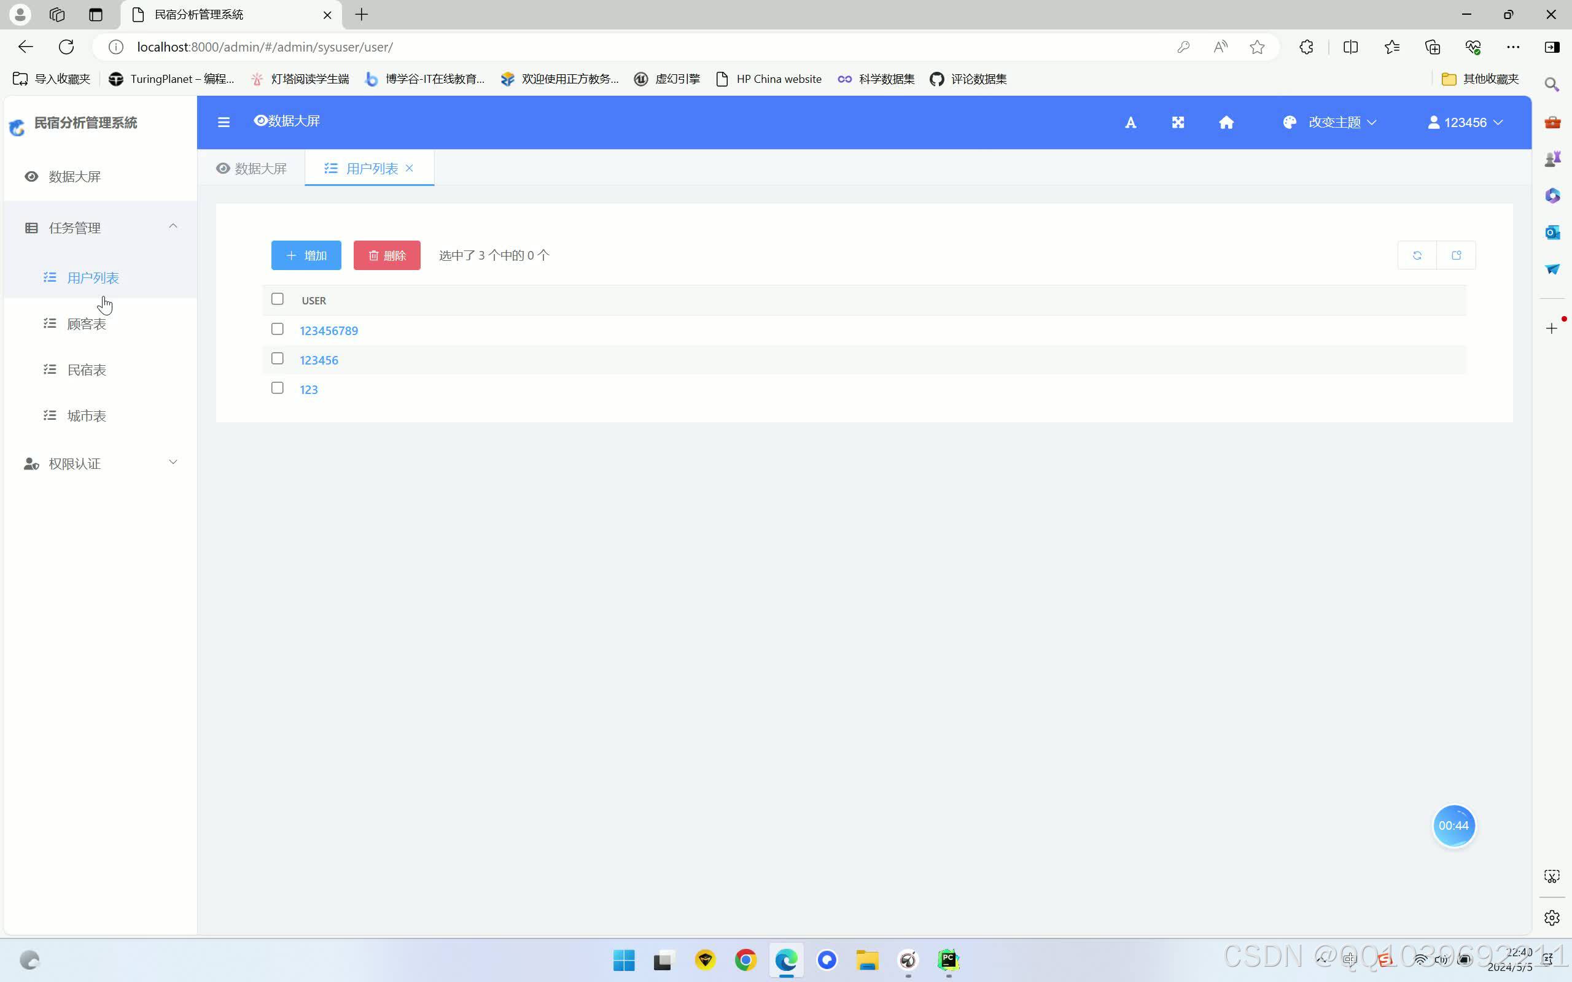The width and height of the screenshot is (1572, 982).
Task: Click the open-in-new-window icon above the table
Action: [x=1456, y=255]
